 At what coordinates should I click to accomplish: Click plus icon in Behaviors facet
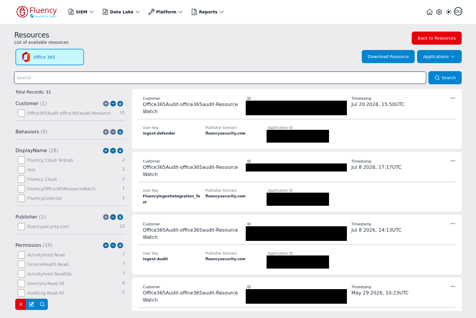(x=106, y=132)
